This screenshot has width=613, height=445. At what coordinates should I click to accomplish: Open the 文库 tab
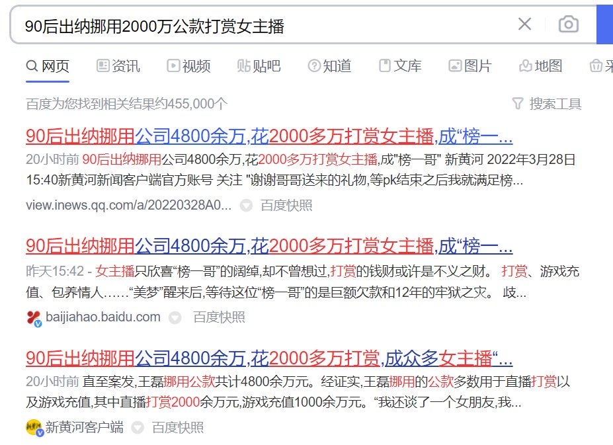[x=400, y=65]
